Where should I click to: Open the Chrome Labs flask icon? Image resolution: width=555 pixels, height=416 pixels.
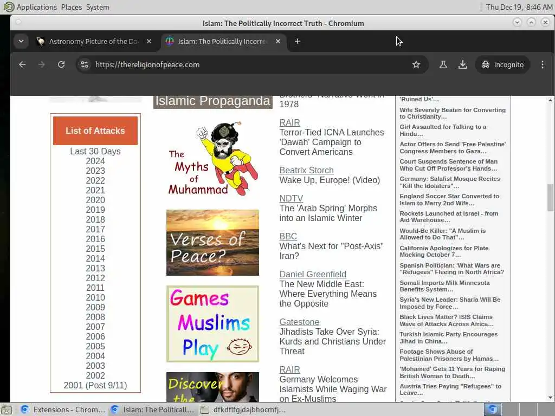(443, 64)
